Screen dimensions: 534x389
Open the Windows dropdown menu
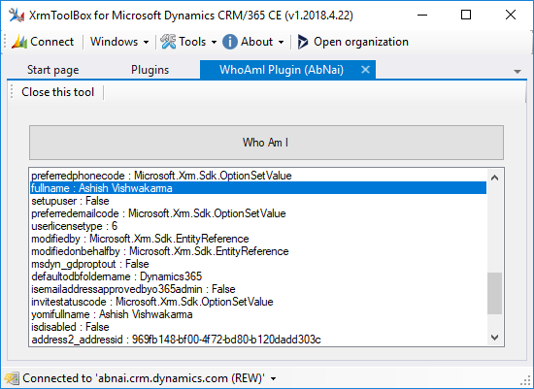click(119, 42)
